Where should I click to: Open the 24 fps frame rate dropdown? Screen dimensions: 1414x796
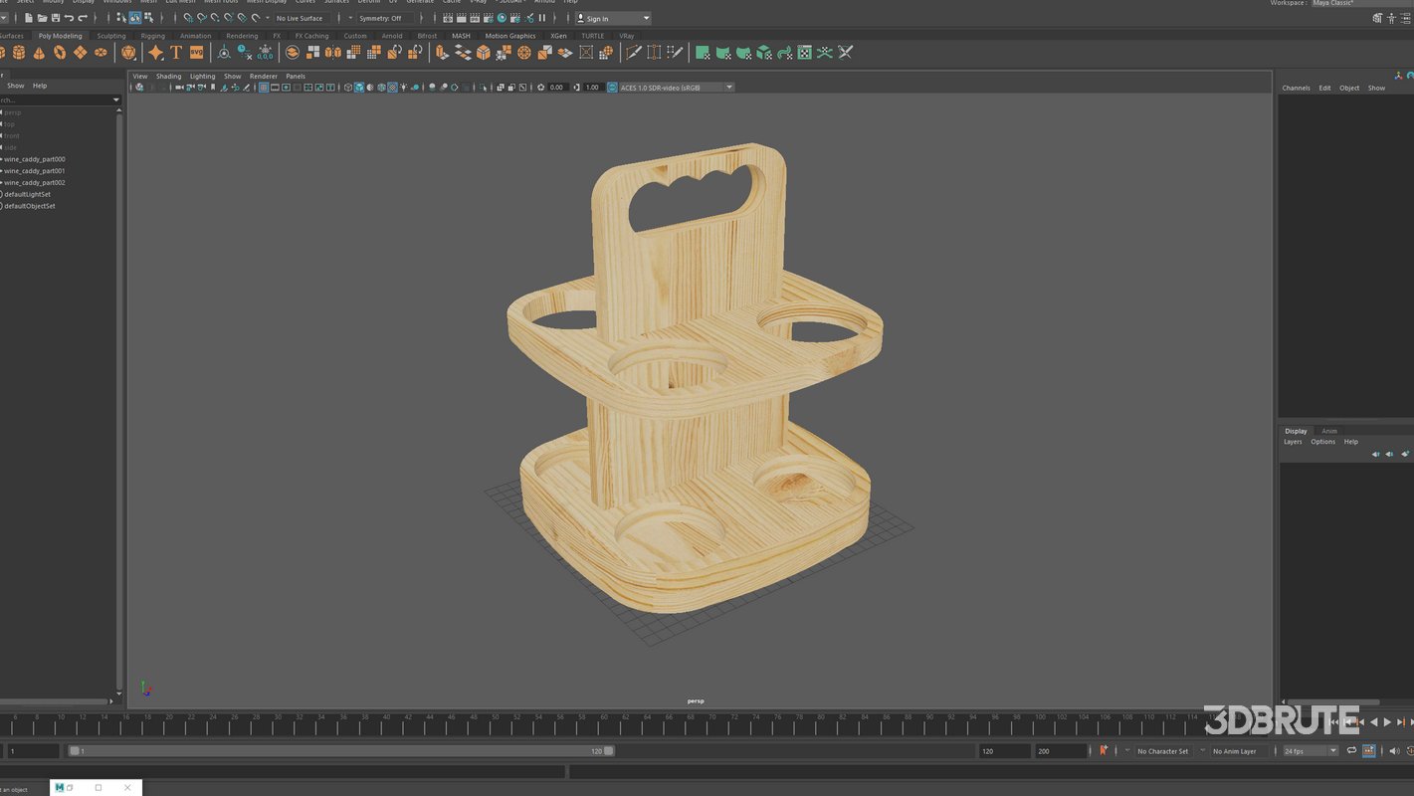[x=1333, y=751]
